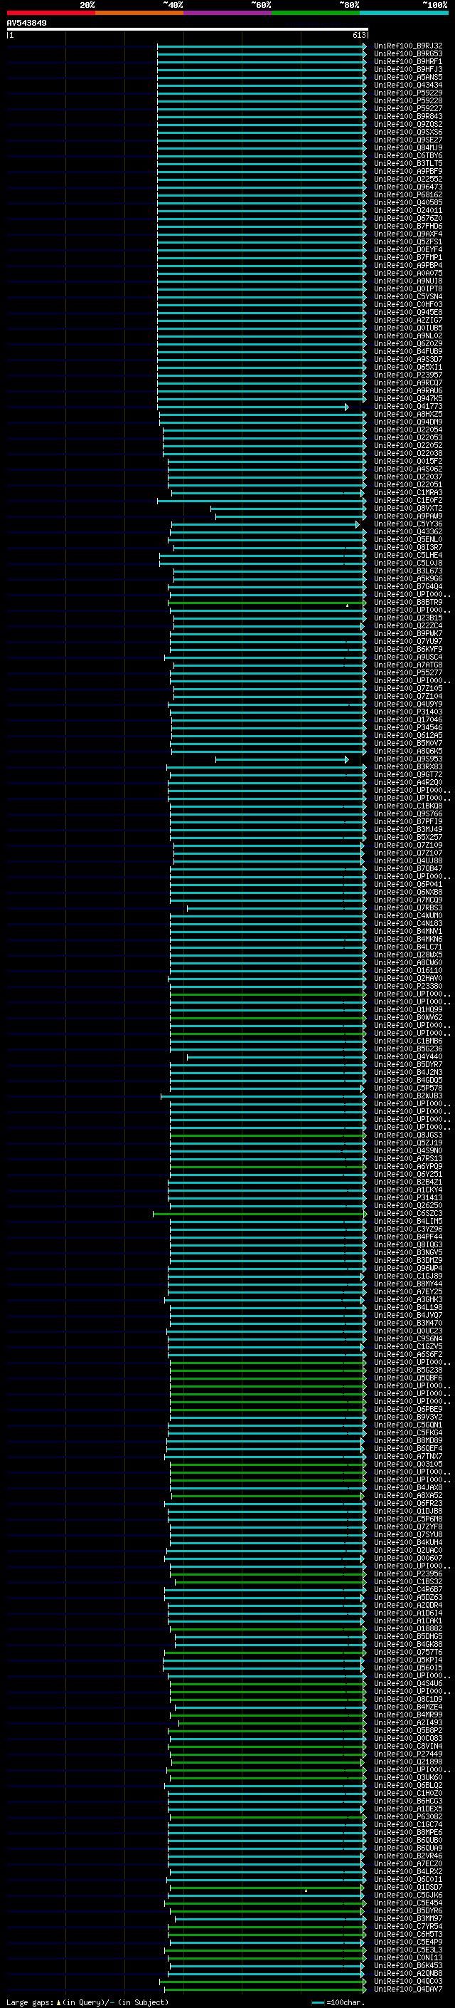This screenshot has height=2008, width=455.
Task: Select hit label UniRef100_B9PWK7
Action: 407,634
